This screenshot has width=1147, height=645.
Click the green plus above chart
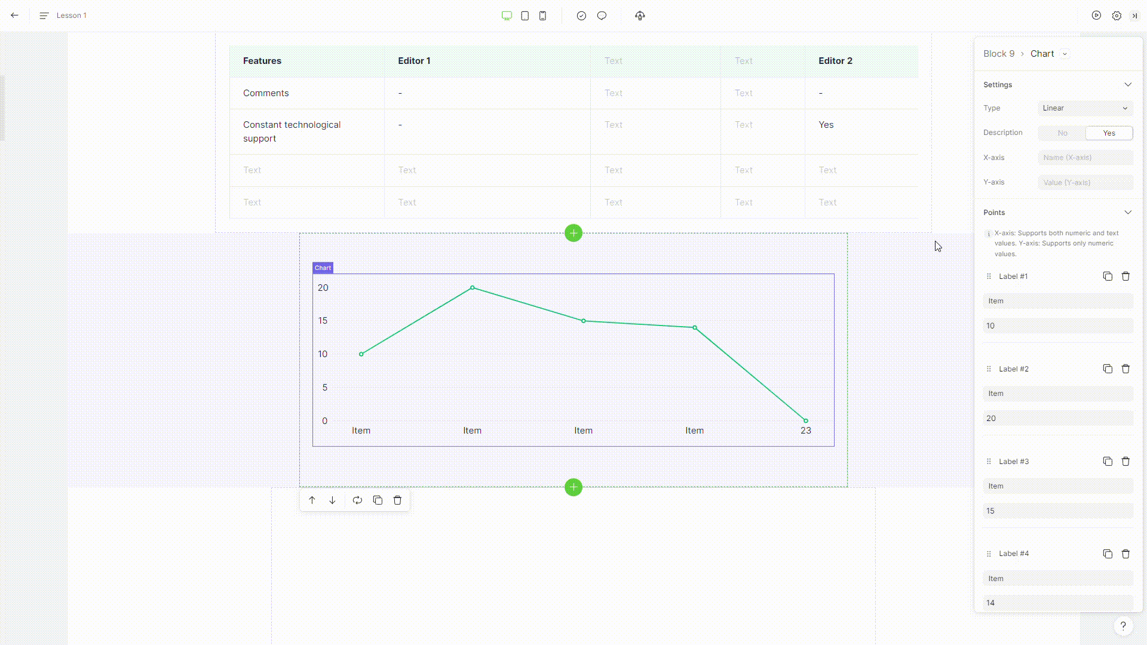tap(573, 233)
